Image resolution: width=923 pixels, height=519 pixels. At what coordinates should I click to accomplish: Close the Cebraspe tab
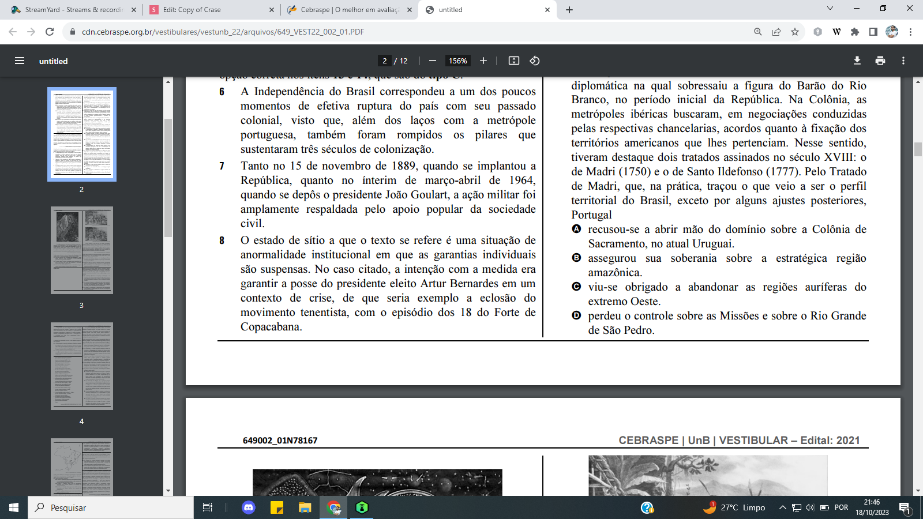(x=410, y=10)
